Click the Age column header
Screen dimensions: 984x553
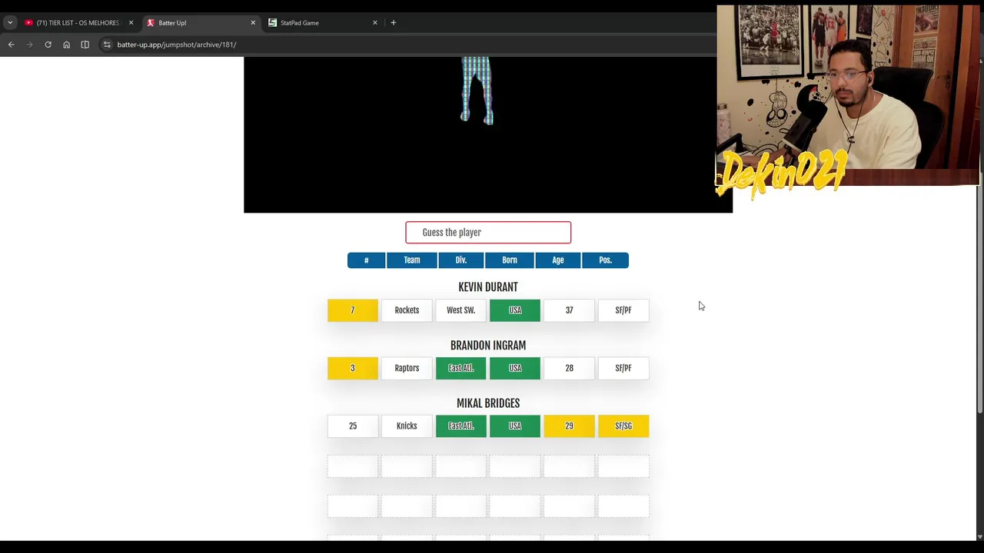pos(558,260)
